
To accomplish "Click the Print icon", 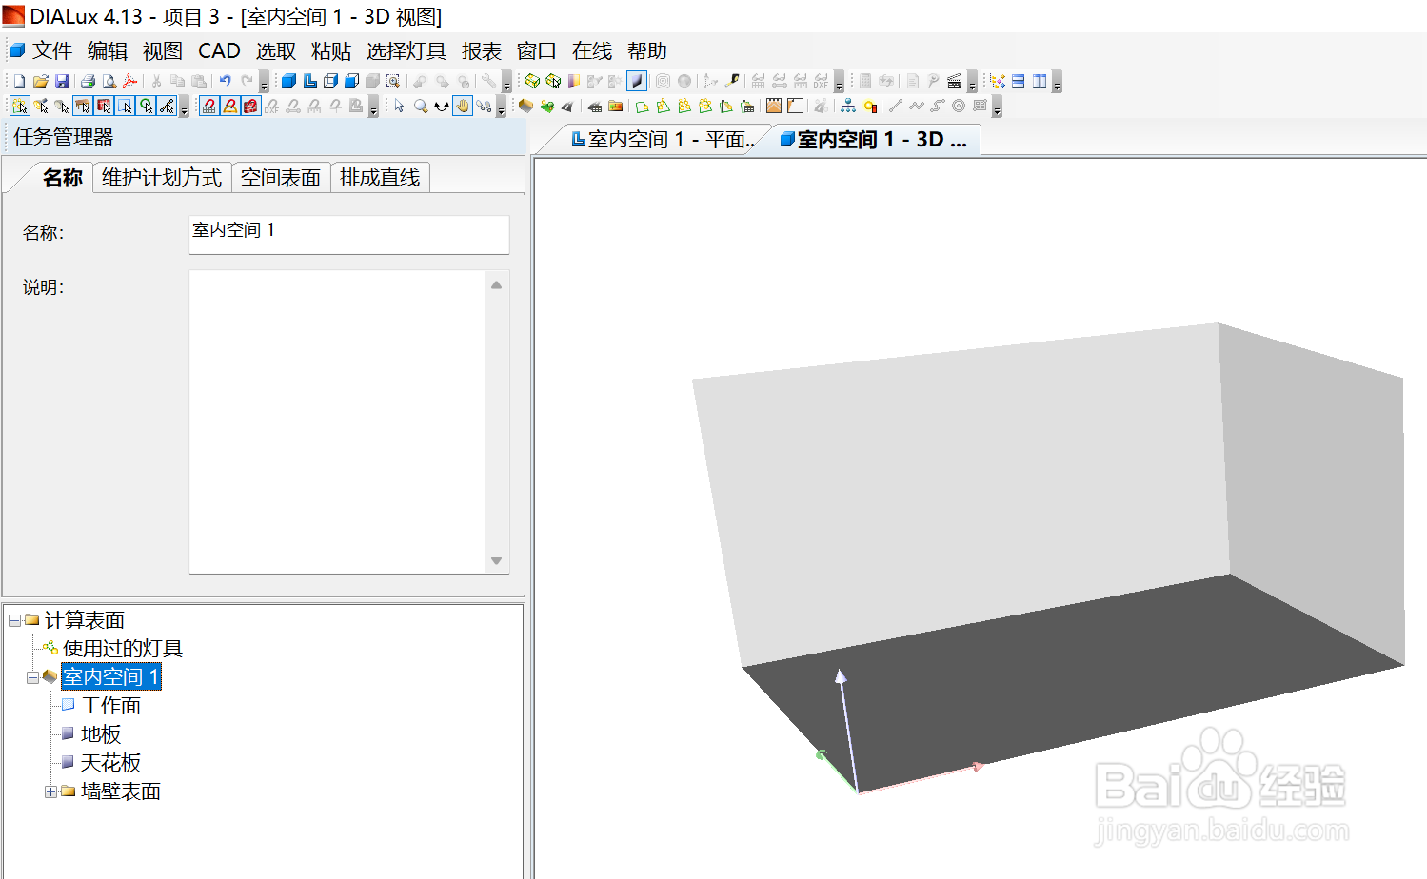I will pos(88,81).
